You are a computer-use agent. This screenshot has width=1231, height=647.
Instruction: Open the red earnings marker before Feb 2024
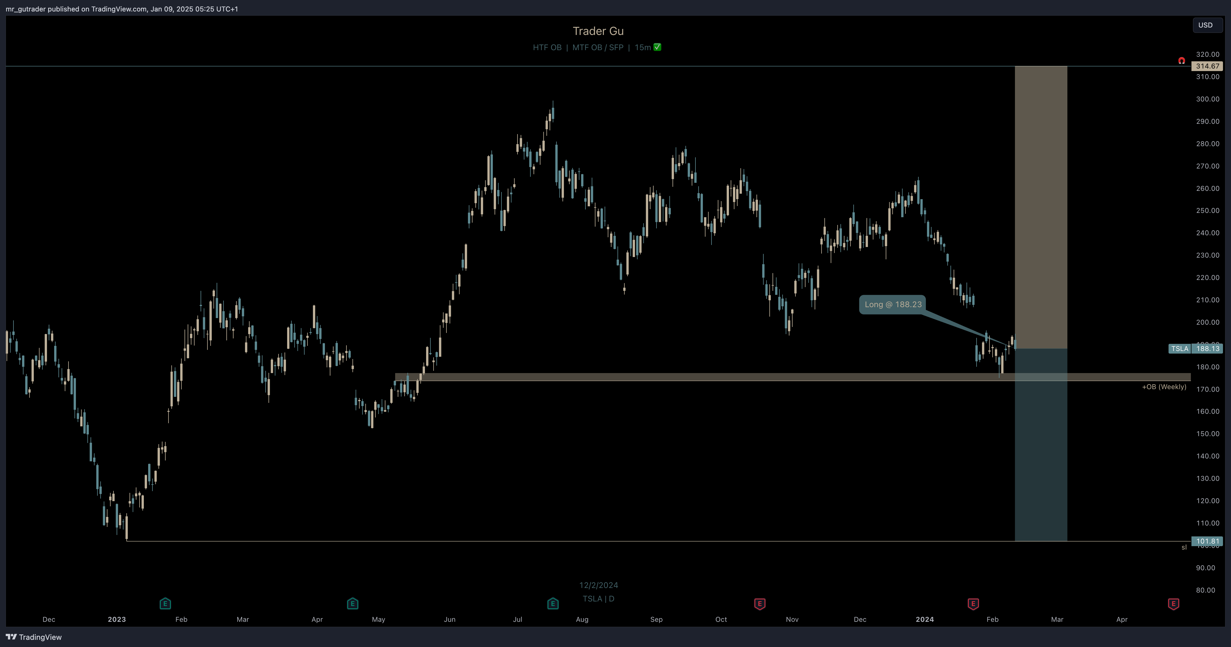(973, 604)
